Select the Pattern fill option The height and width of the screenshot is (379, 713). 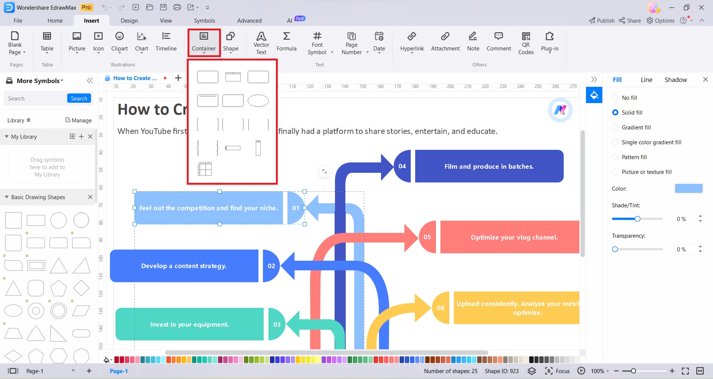click(x=629, y=157)
